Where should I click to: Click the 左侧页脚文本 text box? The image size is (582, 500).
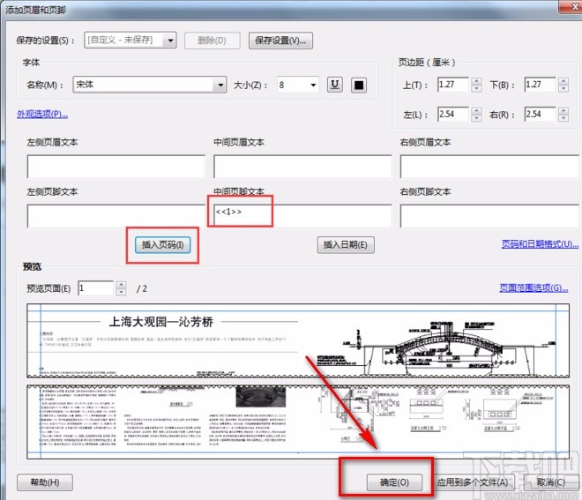pyautogui.click(x=116, y=216)
